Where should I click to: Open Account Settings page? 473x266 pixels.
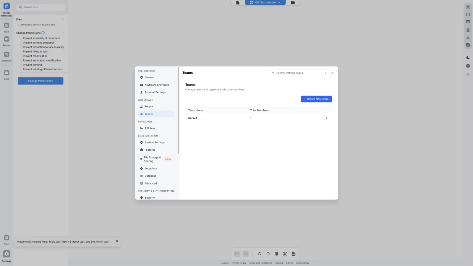click(x=156, y=92)
